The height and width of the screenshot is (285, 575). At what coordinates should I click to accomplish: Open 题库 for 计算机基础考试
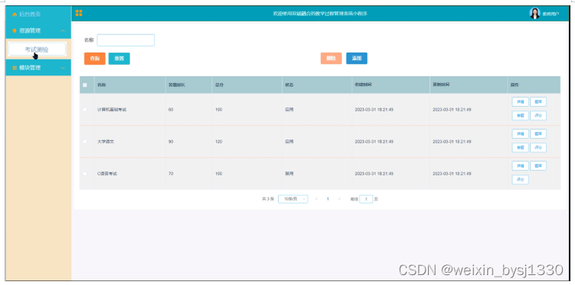(x=538, y=102)
